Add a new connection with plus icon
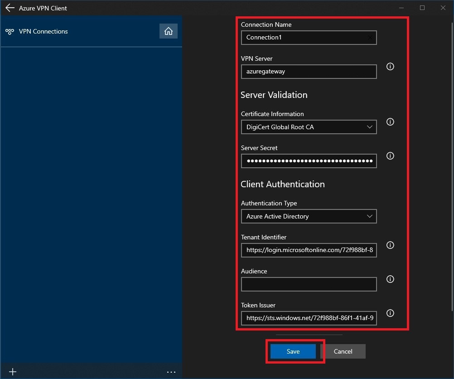The width and height of the screenshot is (454, 379). 12,372
